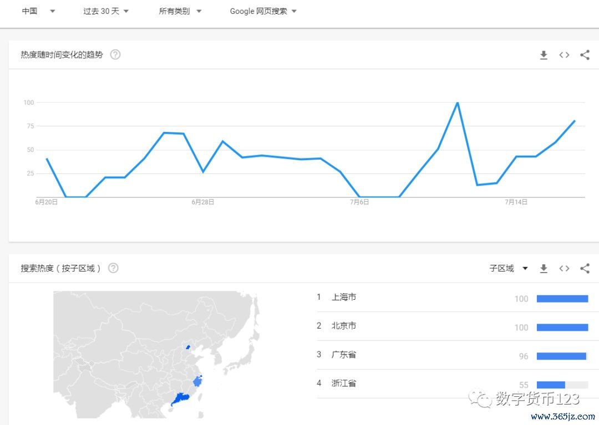The width and height of the screenshot is (599, 425).
Task: Click the 上海市 heat intensity bar
Action: [x=562, y=299]
